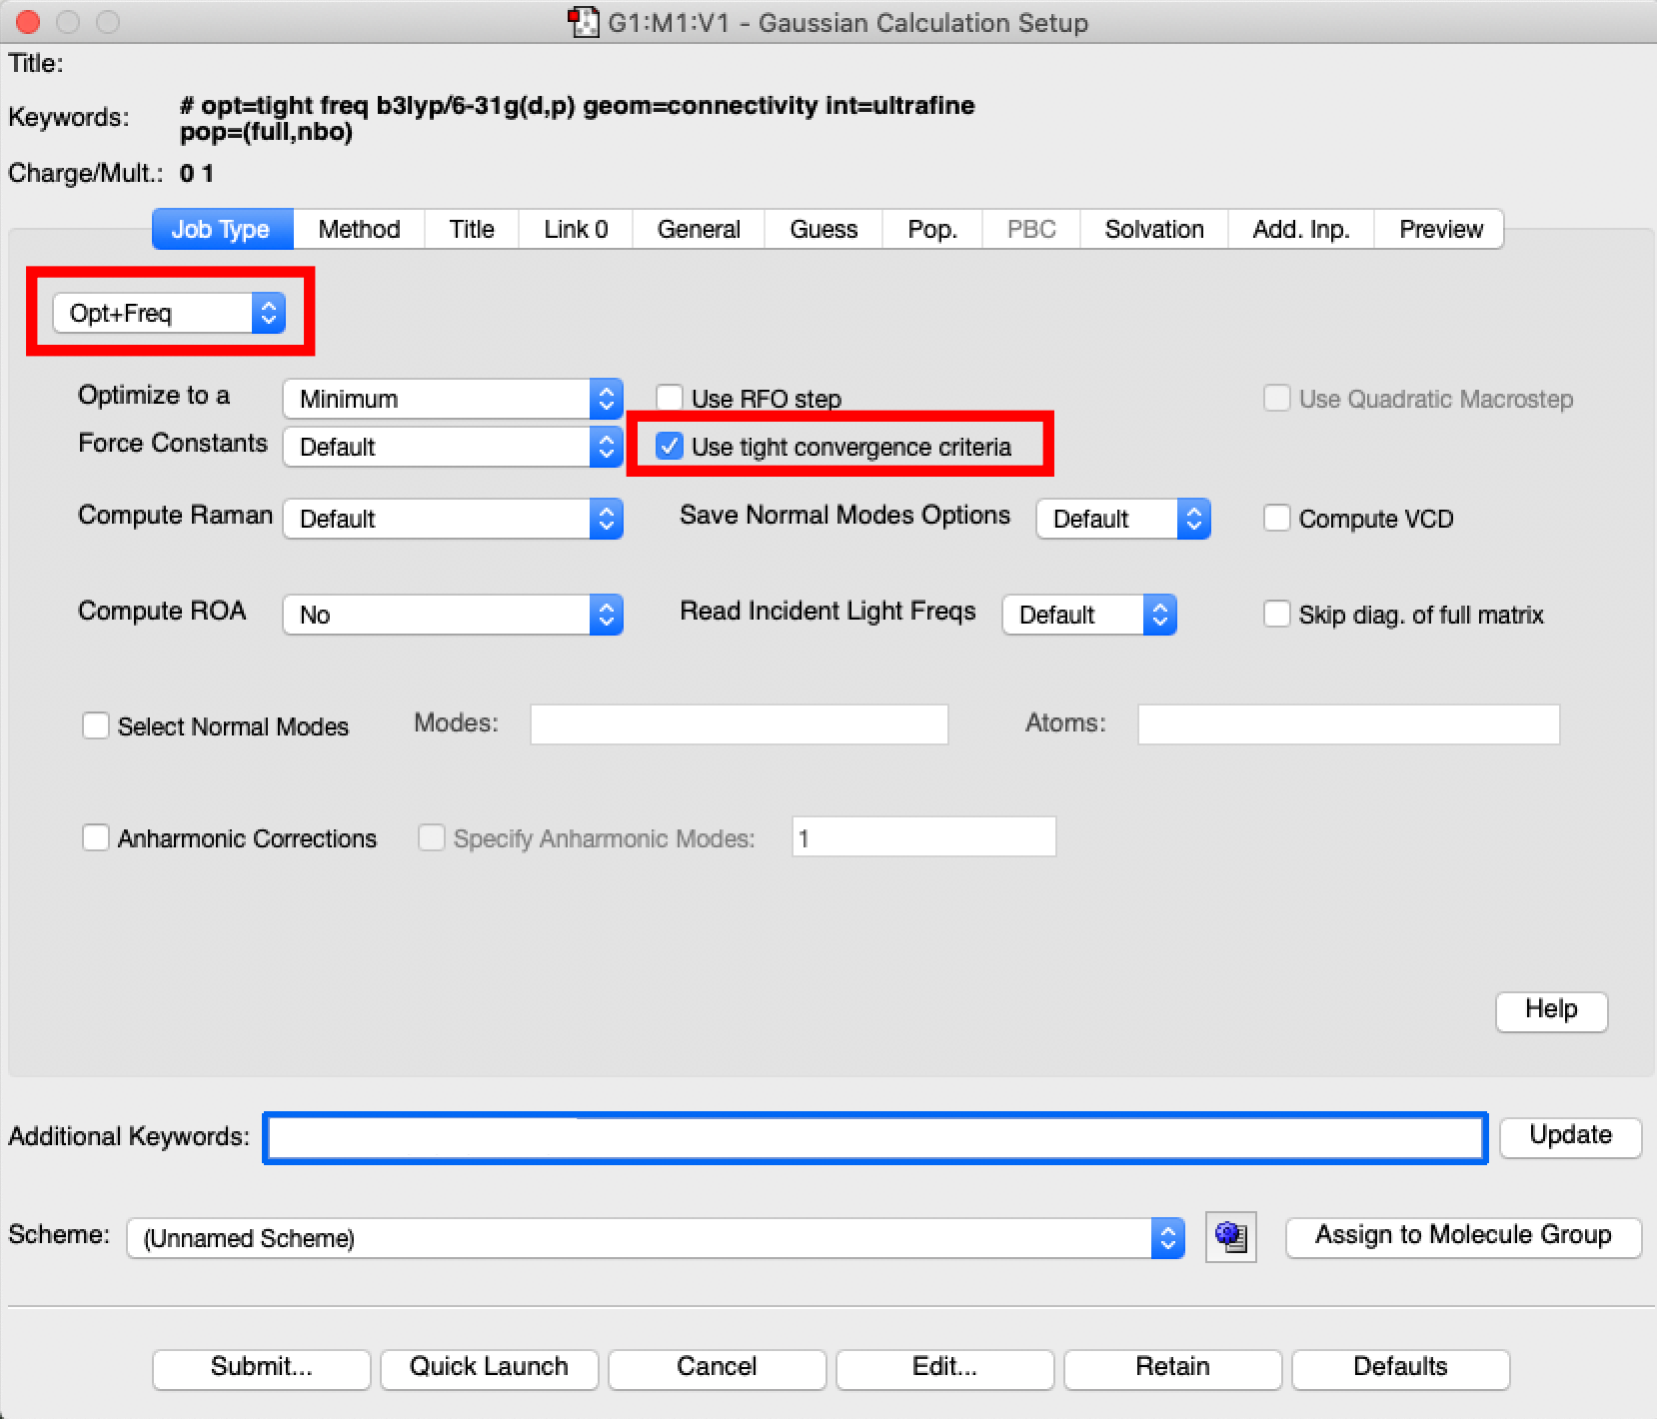The image size is (1657, 1419).
Task: Enable Anharmonic Corrections checkbox
Action: [x=96, y=837]
